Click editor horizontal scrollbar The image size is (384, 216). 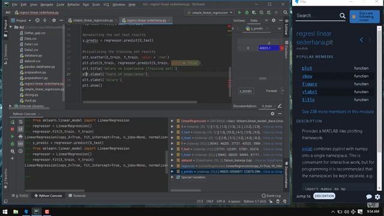(x=140, y=102)
